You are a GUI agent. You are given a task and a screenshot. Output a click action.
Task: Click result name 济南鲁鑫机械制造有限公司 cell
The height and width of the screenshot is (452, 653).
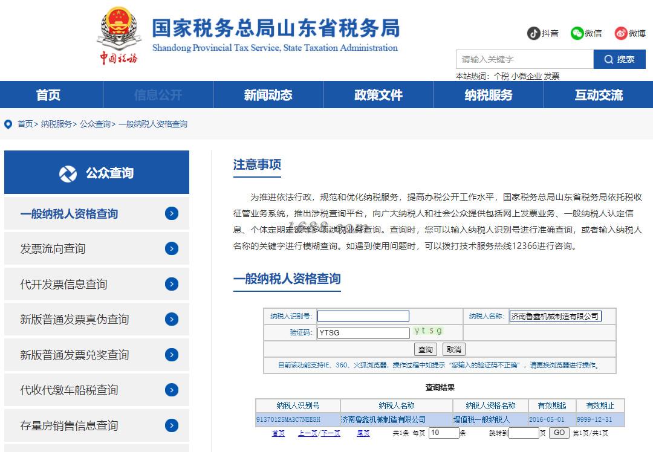coord(397,419)
